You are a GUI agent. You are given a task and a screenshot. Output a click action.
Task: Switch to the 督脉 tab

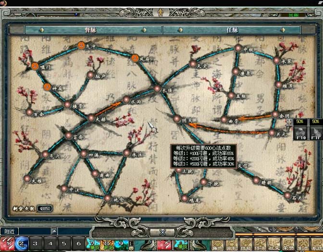point(91,30)
